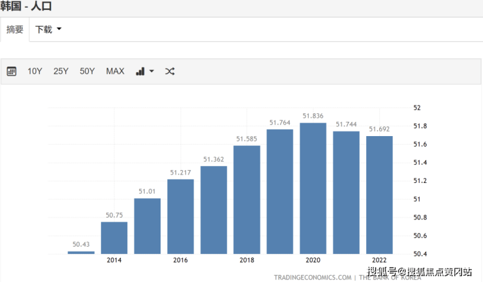This screenshot has width=483, height=282.
Task: Switch to the 摘要 tab
Action: (x=14, y=29)
